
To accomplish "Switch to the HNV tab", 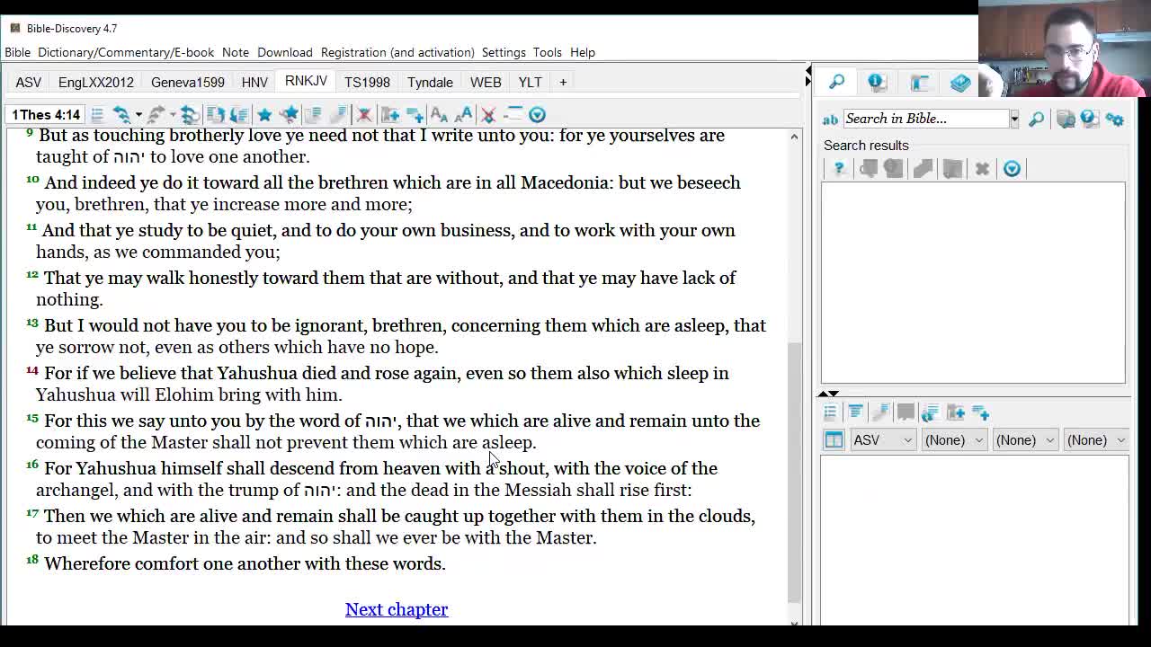I will pyautogui.click(x=254, y=82).
